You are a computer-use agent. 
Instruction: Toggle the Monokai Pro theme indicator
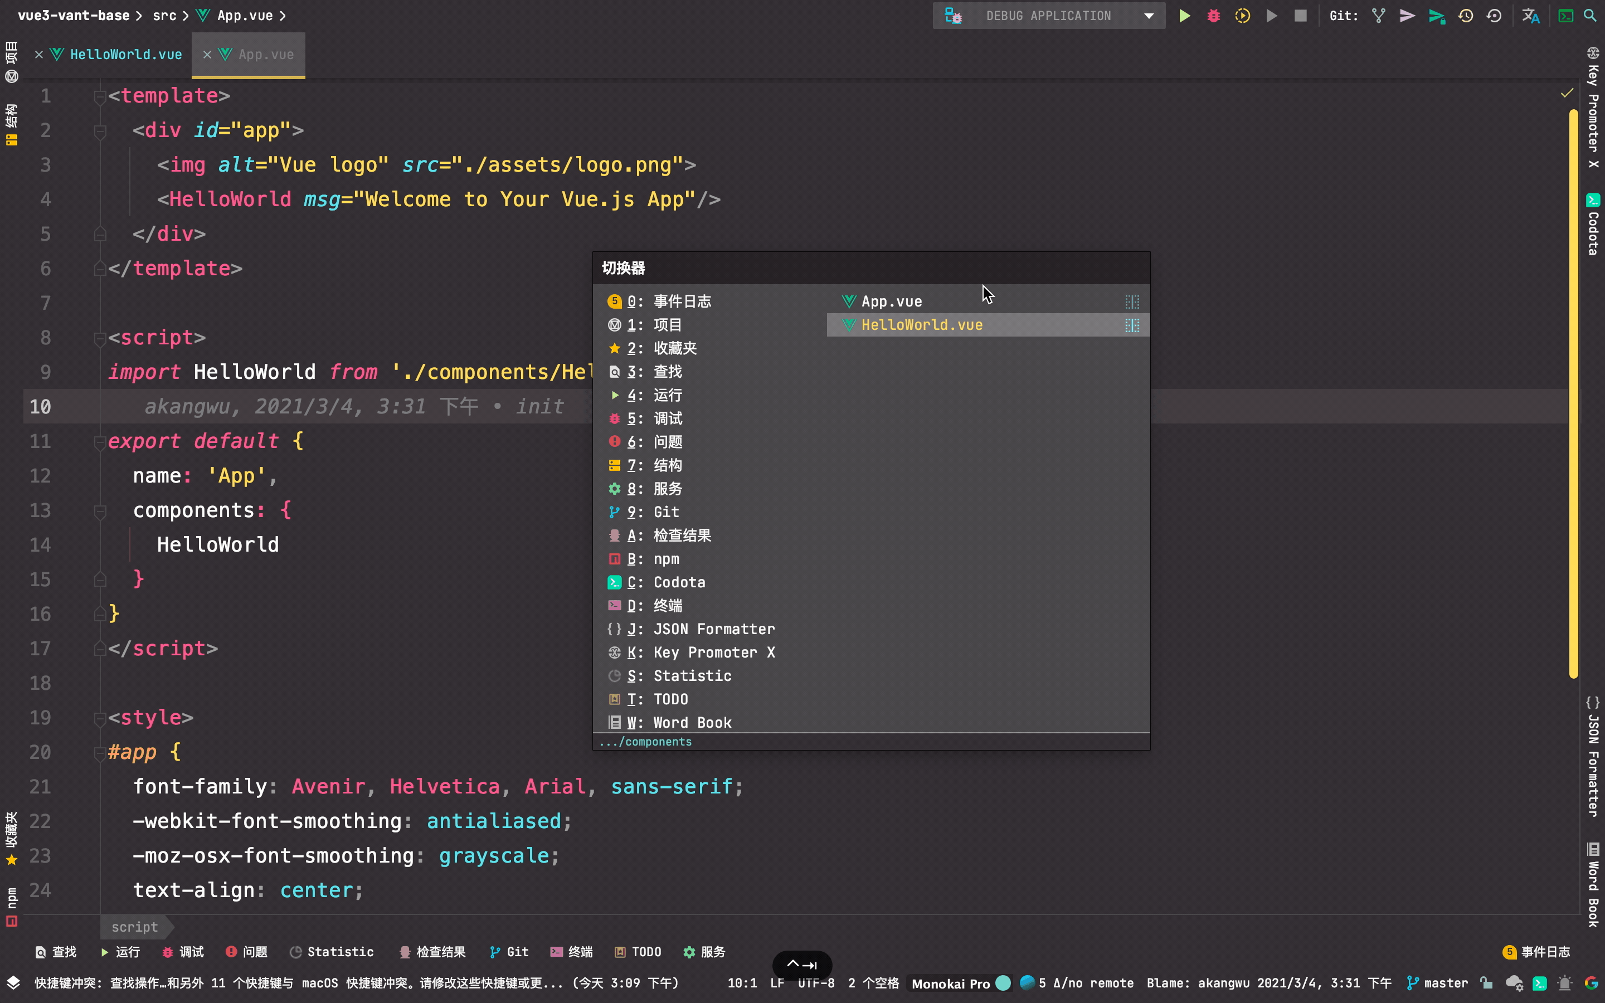pyautogui.click(x=950, y=983)
